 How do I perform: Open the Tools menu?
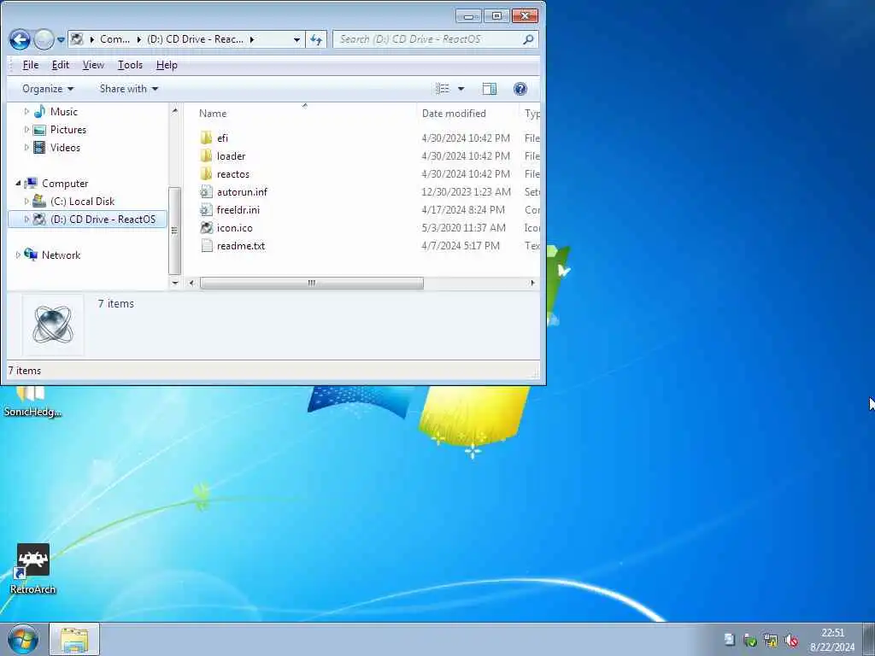[x=130, y=65]
